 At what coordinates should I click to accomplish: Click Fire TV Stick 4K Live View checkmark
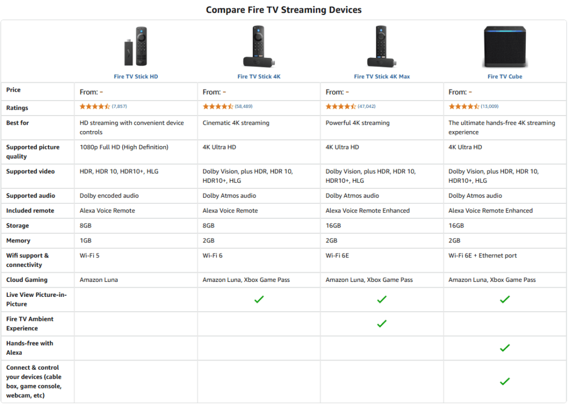[x=259, y=300]
